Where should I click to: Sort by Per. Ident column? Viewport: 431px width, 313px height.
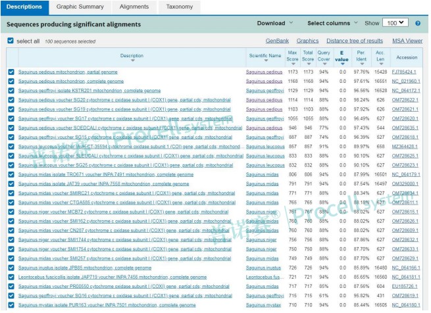click(361, 58)
